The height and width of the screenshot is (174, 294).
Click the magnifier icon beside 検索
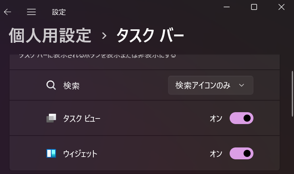[x=51, y=85]
